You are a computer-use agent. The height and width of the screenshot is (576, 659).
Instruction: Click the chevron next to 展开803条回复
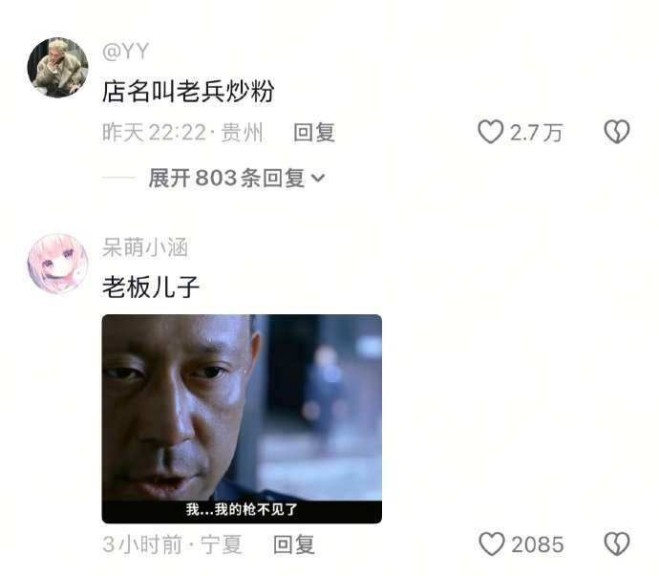pos(318,179)
